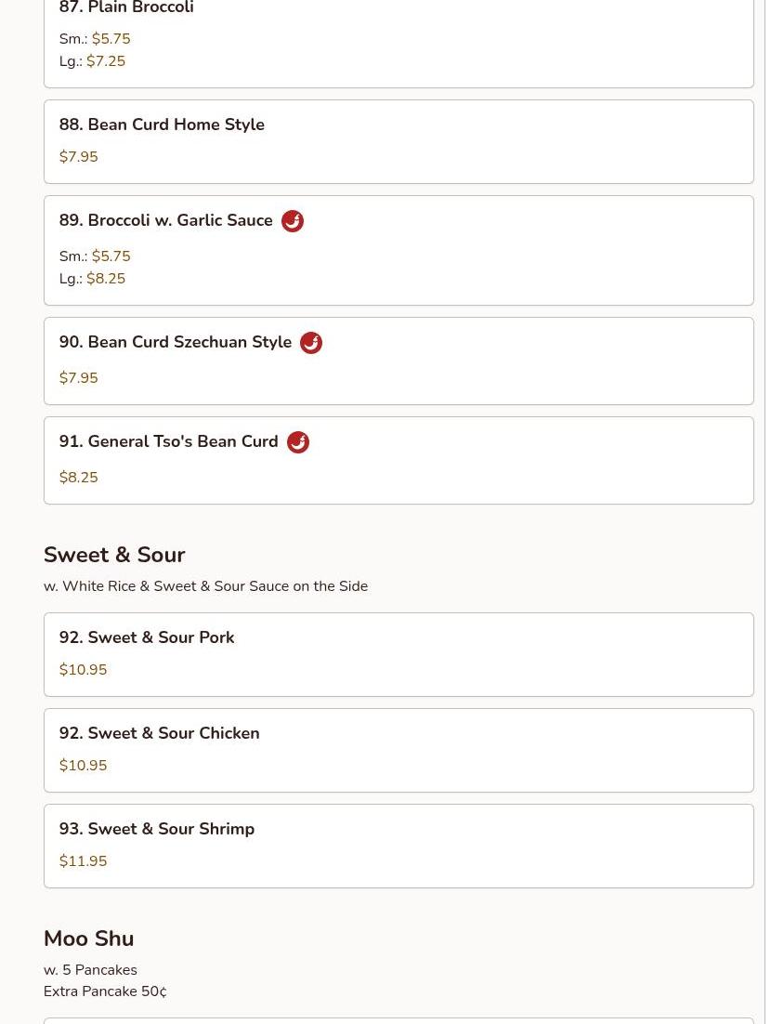Click the Extra Pancake 50¢ note
This screenshot has width=784, height=1024.
point(105,991)
